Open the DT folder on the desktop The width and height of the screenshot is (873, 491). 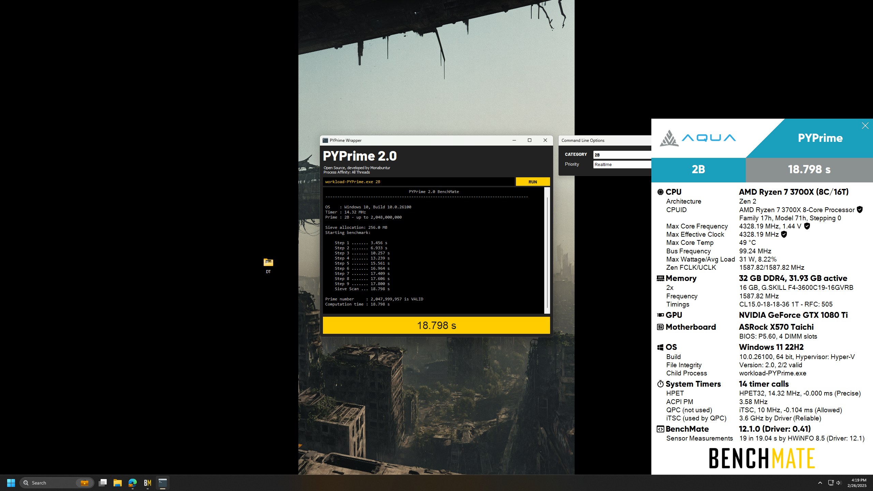[x=268, y=265]
